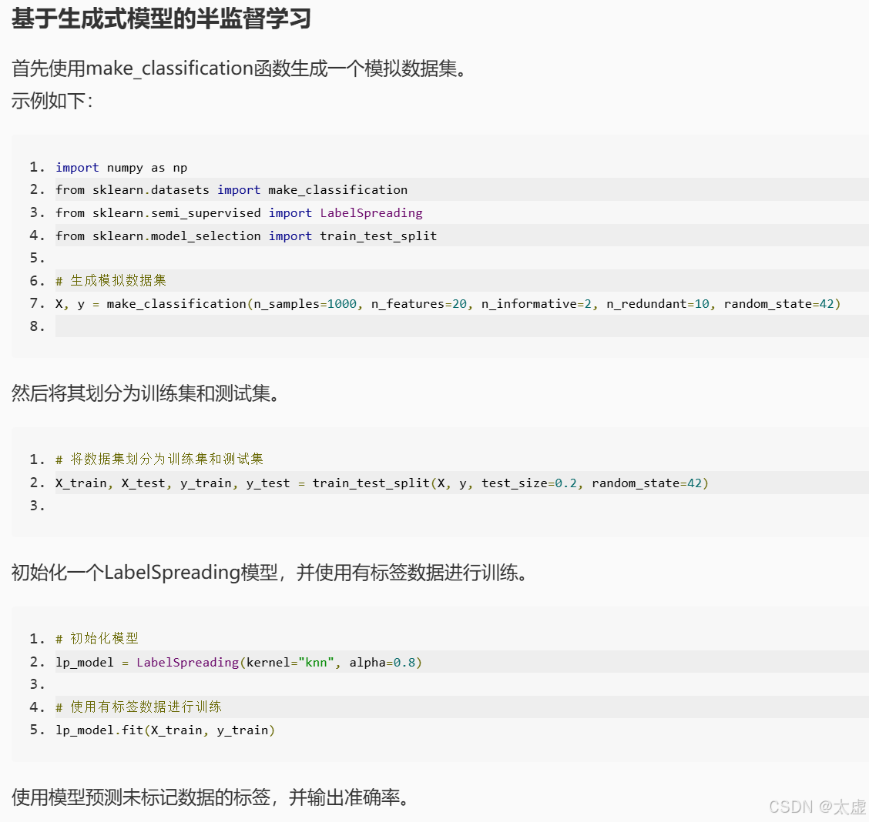Viewport: 869px width, 822px height.
Task: Click the line importing make_classification
Action: point(231,190)
